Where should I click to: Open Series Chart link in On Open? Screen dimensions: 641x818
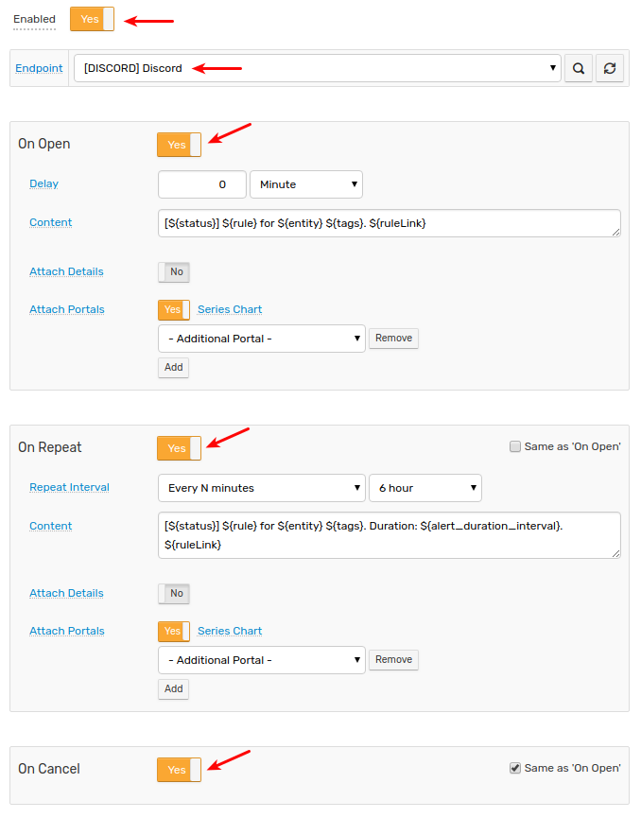pyautogui.click(x=230, y=309)
